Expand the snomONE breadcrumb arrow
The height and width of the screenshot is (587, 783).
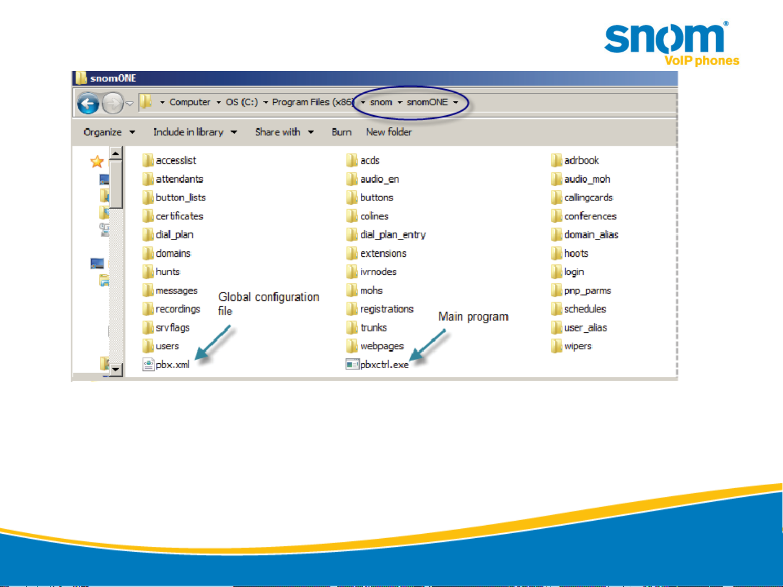click(x=456, y=102)
